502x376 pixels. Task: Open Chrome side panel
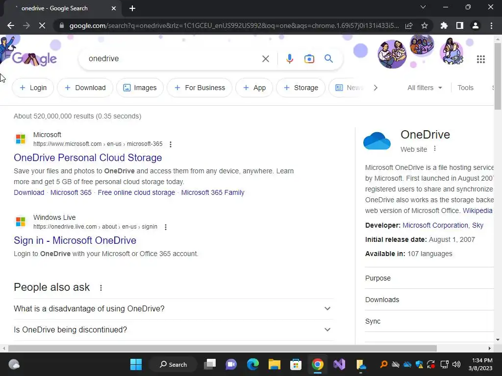coord(460,25)
